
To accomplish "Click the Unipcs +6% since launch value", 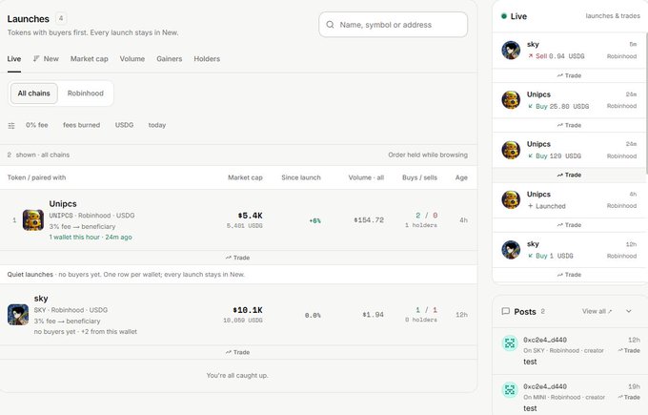I will (314, 221).
